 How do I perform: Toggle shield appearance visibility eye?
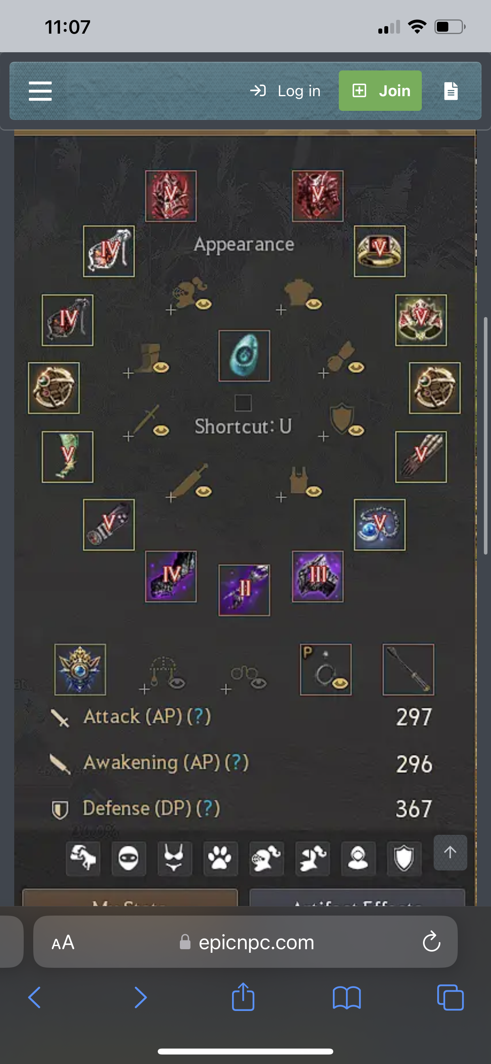coord(356,430)
